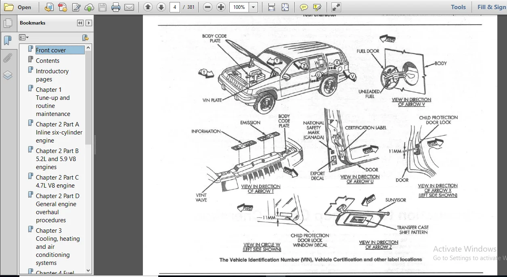Click the Save floppy disk icon

(x=103, y=7)
